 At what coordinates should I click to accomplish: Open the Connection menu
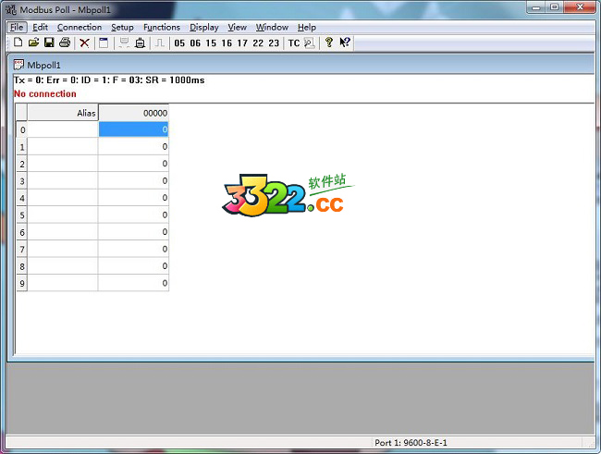[80, 27]
